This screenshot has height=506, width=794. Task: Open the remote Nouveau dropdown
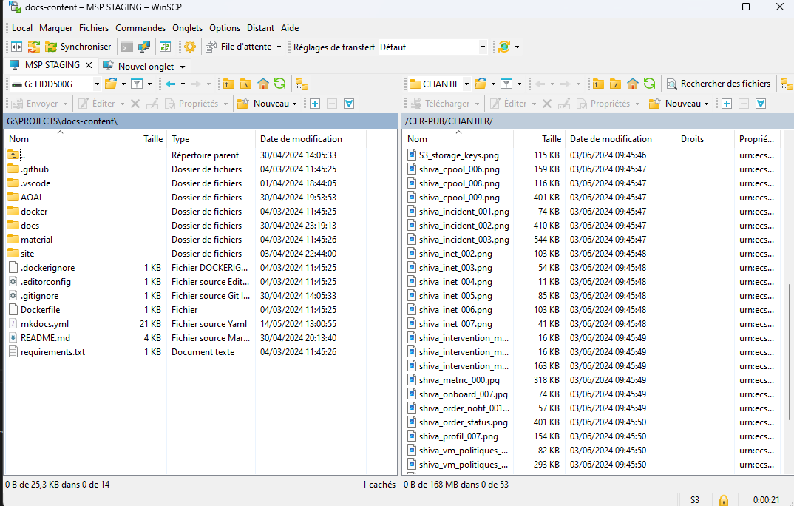coord(679,104)
